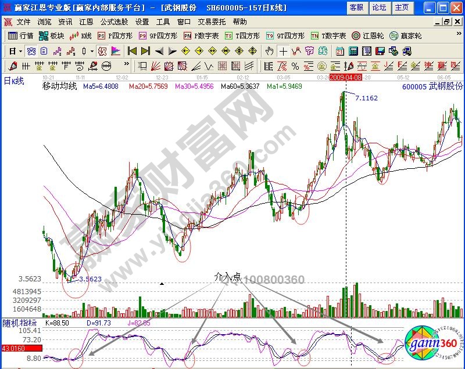Image resolution: width=465 pixels, height=369 pixels.
Task: Select the crosshair cursor tool
Action: tap(283, 50)
